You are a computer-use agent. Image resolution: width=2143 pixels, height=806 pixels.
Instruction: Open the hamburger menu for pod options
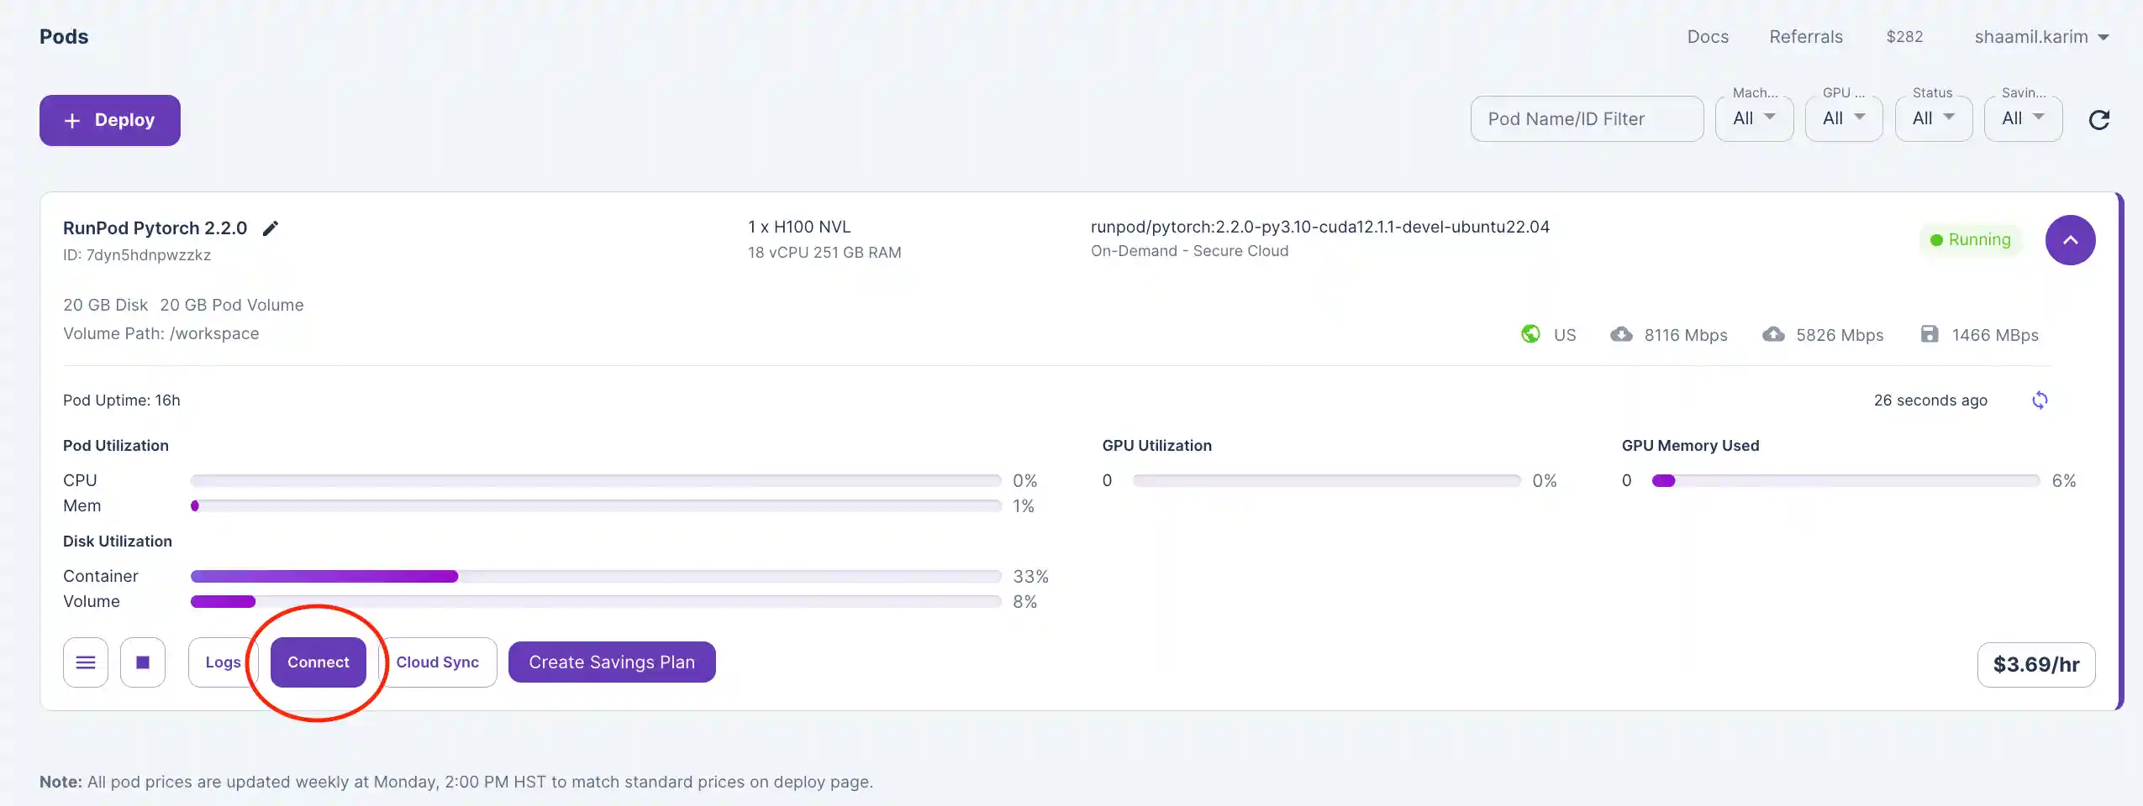pyautogui.click(x=86, y=662)
